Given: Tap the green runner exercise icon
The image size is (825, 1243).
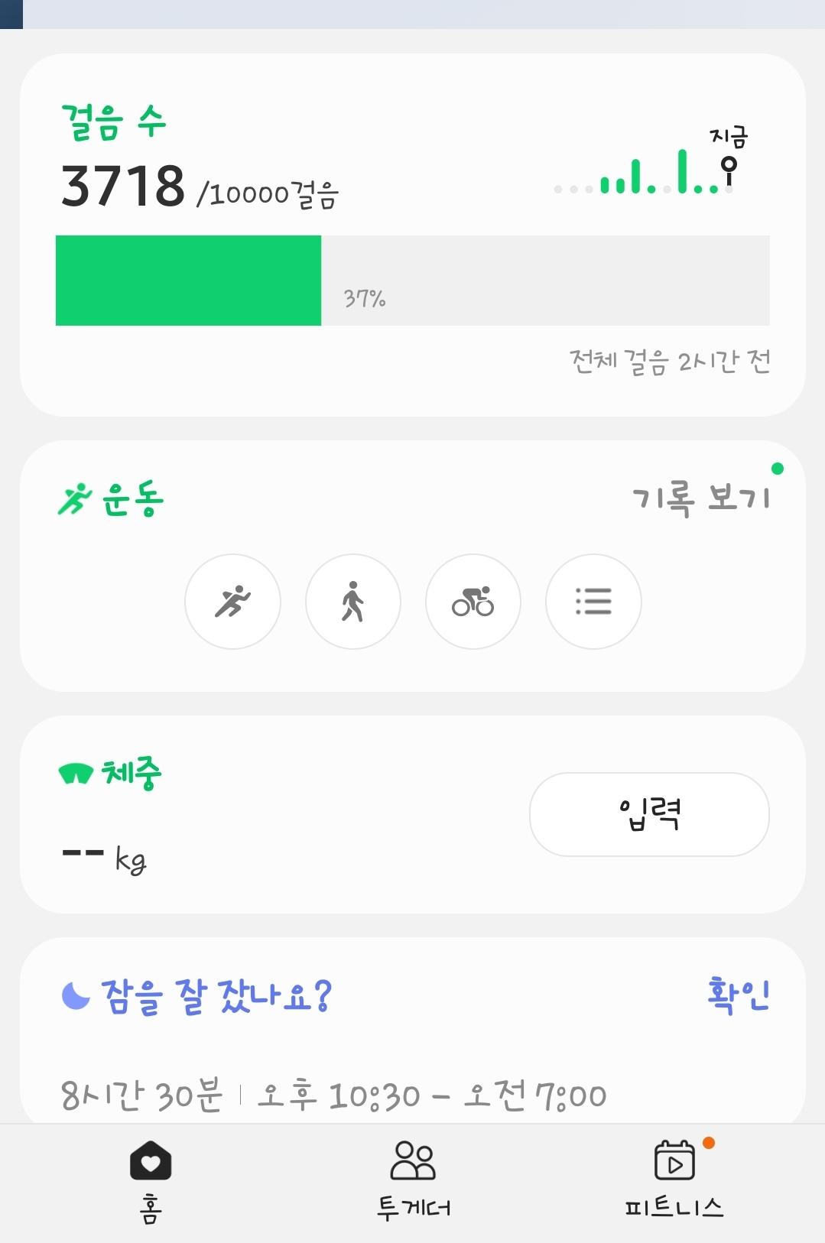Looking at the screenshot, I should pos(75,500).
